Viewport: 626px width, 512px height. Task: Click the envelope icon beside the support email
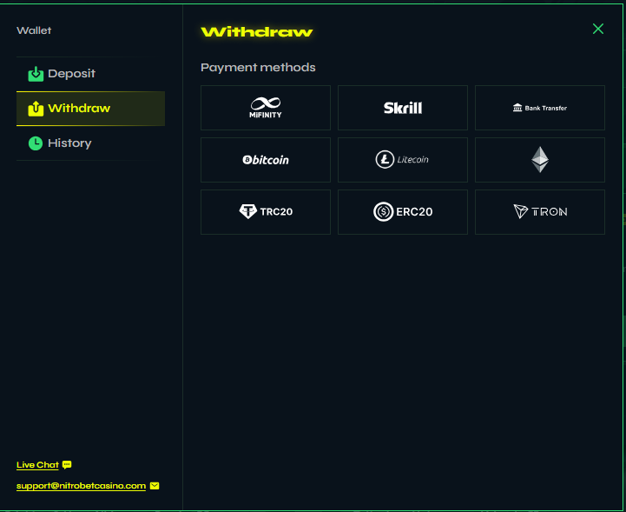(155, 486)
